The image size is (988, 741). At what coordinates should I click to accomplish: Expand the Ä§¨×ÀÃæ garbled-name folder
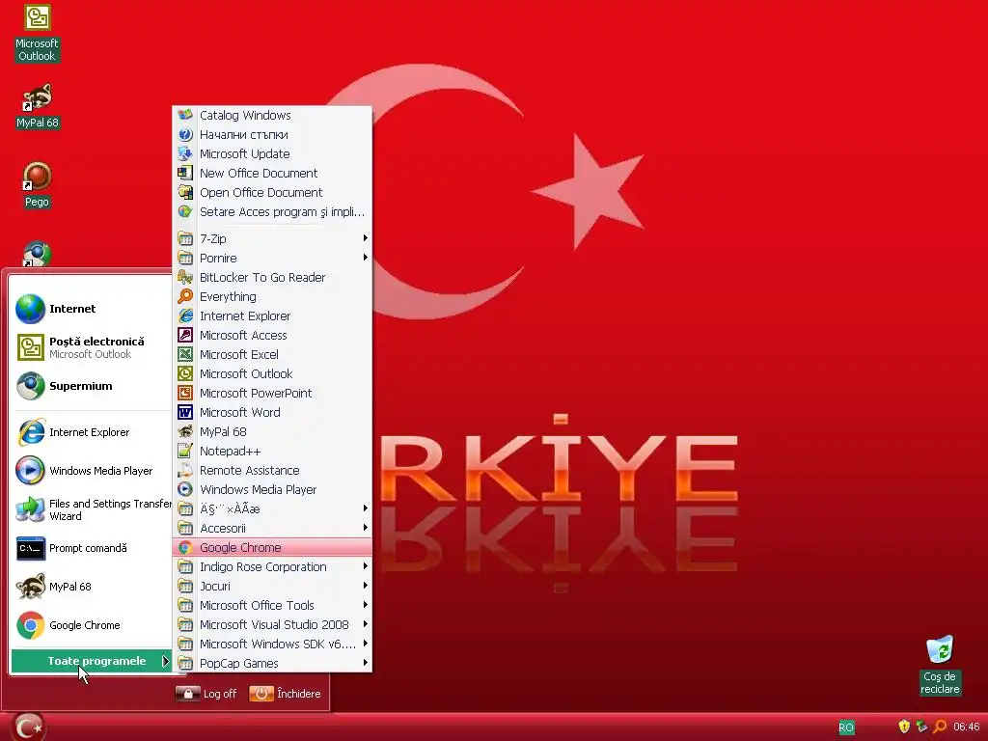(272, 509)
